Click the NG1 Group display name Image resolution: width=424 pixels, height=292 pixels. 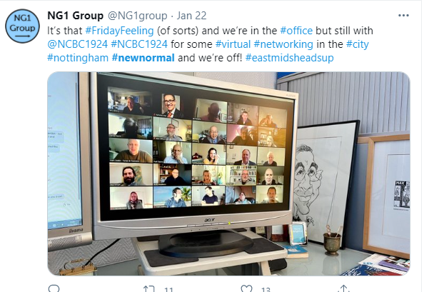tap(76, 16)
